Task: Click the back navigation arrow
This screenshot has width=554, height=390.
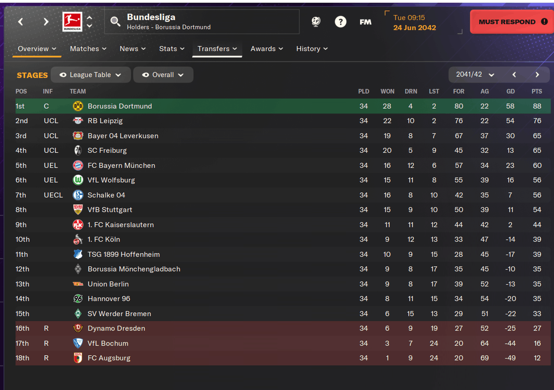Action: pyautogui.click(x=21, y=22)
